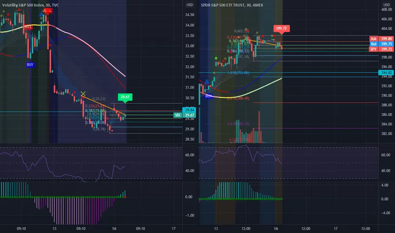Select the 1.618(393.86) Fibonacci level label
395x233 pixels.
tap(238, 73)
